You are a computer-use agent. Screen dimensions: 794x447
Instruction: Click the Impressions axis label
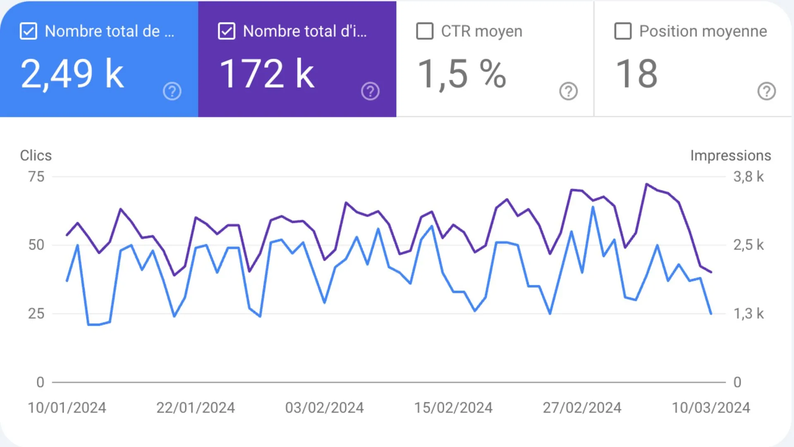730,156
